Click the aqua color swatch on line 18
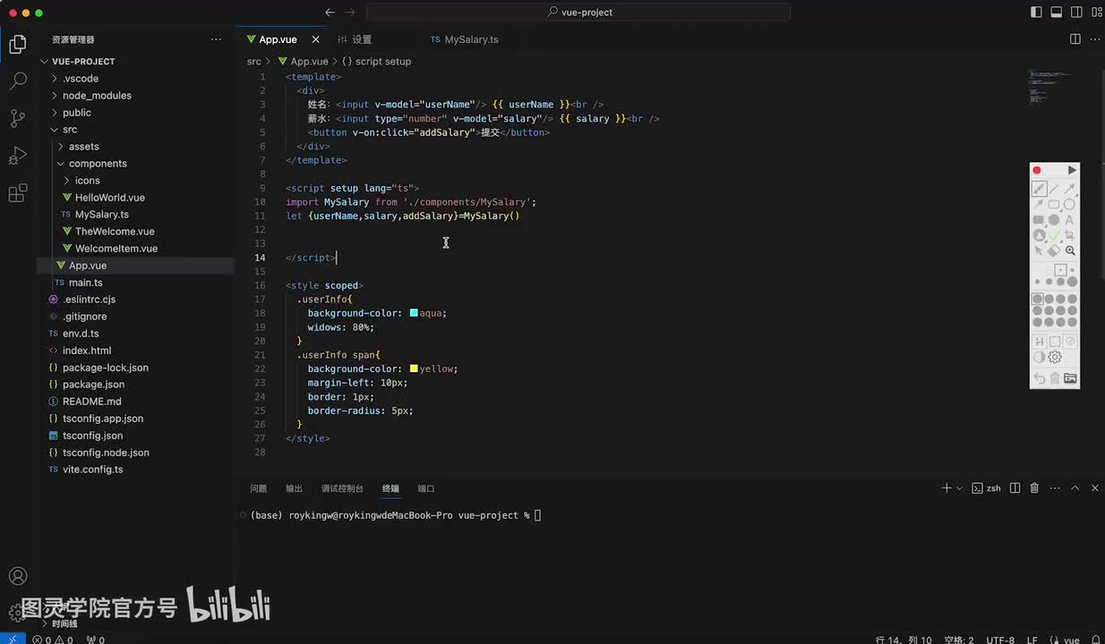Viewport: 1105px width, 644px height. pos(414,313)
